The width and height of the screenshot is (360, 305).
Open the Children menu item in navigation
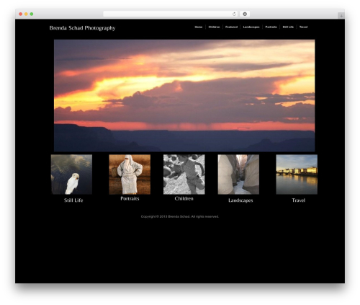pyautogui.click(x=214, y=27)
